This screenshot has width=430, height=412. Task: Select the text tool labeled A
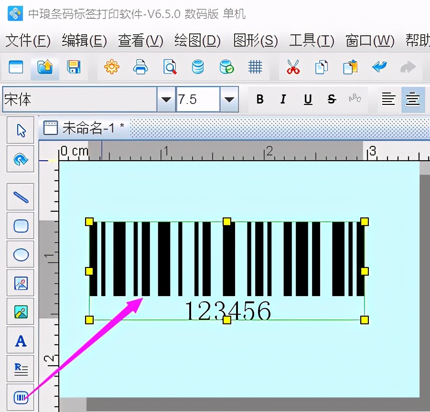pos(20,340)
